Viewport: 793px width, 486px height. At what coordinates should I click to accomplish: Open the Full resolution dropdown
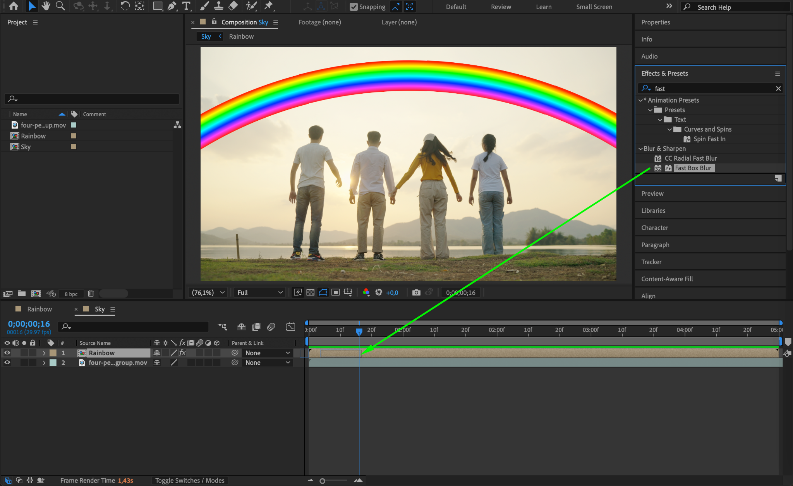259,293
